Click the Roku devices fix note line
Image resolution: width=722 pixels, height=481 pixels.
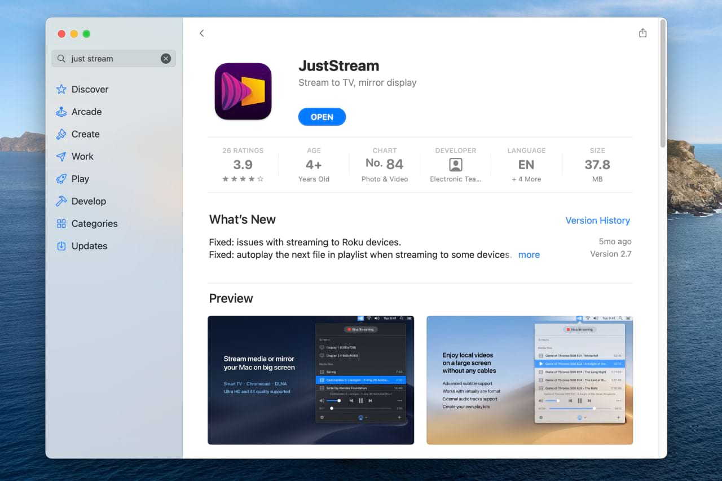click(305, 242)
